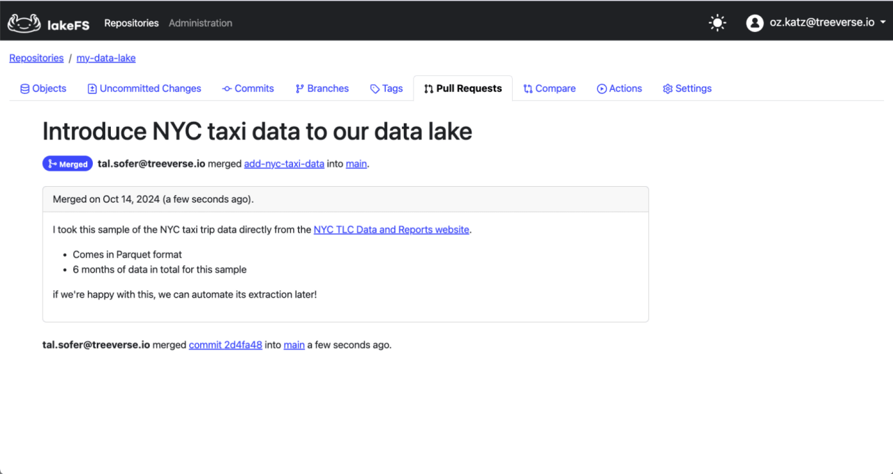
Task: Click the Actions tab play icon
Action: 601,89
